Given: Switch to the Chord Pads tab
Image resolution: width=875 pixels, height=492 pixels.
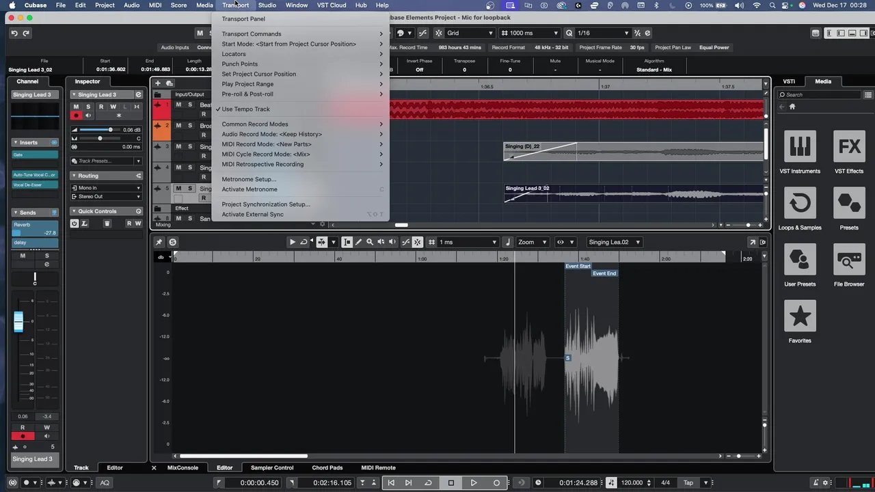Looking at the screenshot, I should [327, 467].
